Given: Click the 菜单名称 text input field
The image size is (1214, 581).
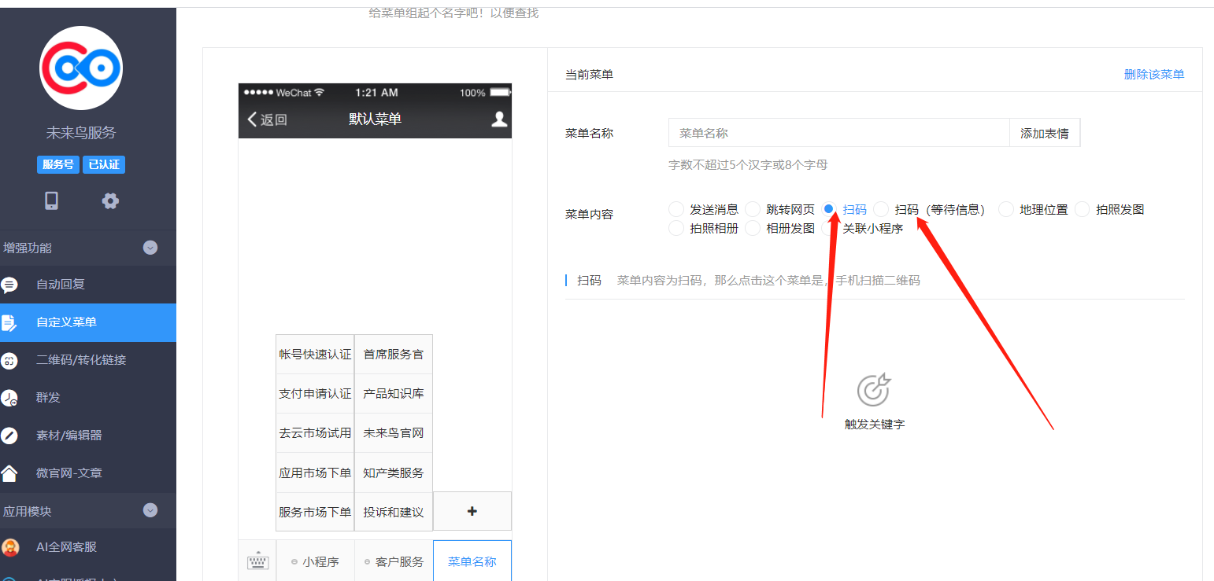Looking at the screenshot, I should coord(838,133).
